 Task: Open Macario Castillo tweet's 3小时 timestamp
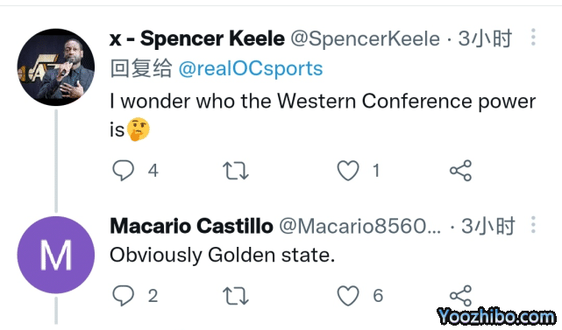point(488,226)
